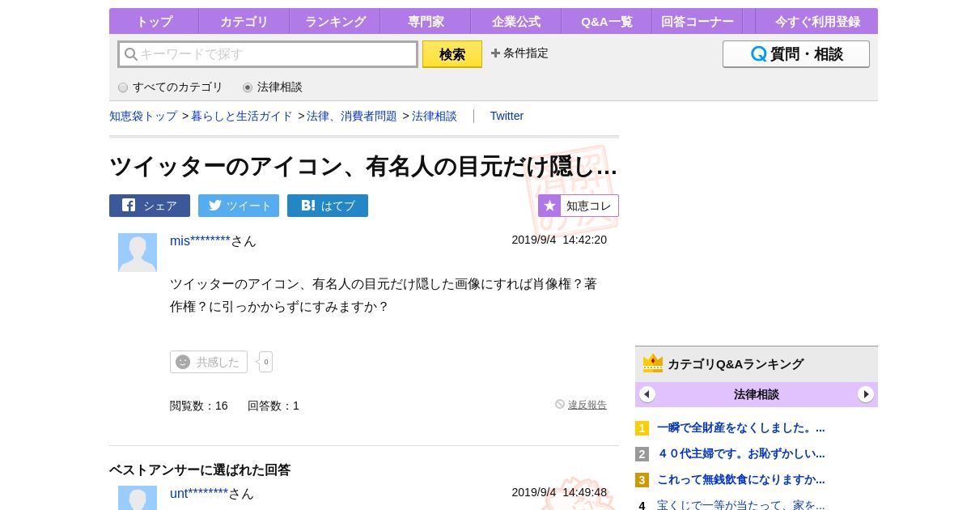Viewport: 971px width, 510px height.
Task: Click the crown icon in ranking header
Action: (653, 363)
